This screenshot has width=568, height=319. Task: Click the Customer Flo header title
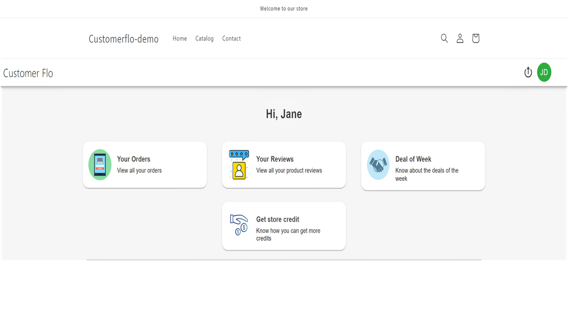point(28,73)
